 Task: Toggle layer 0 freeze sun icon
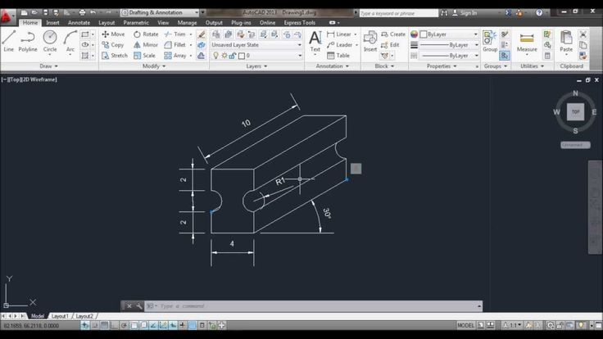224,56
